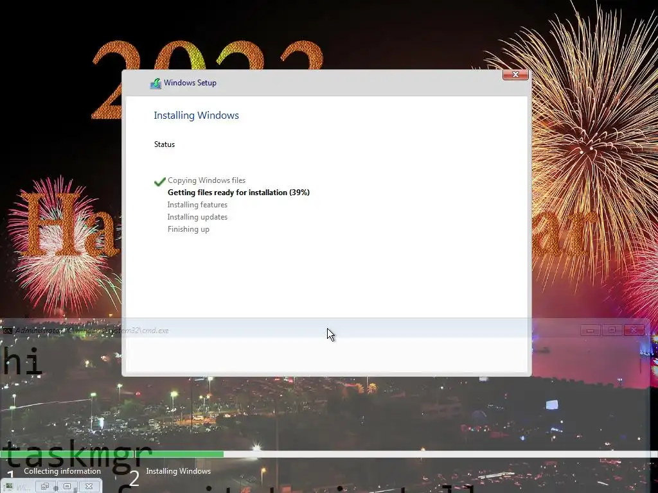Click the Windows Setup title icon

click(156, 83)
